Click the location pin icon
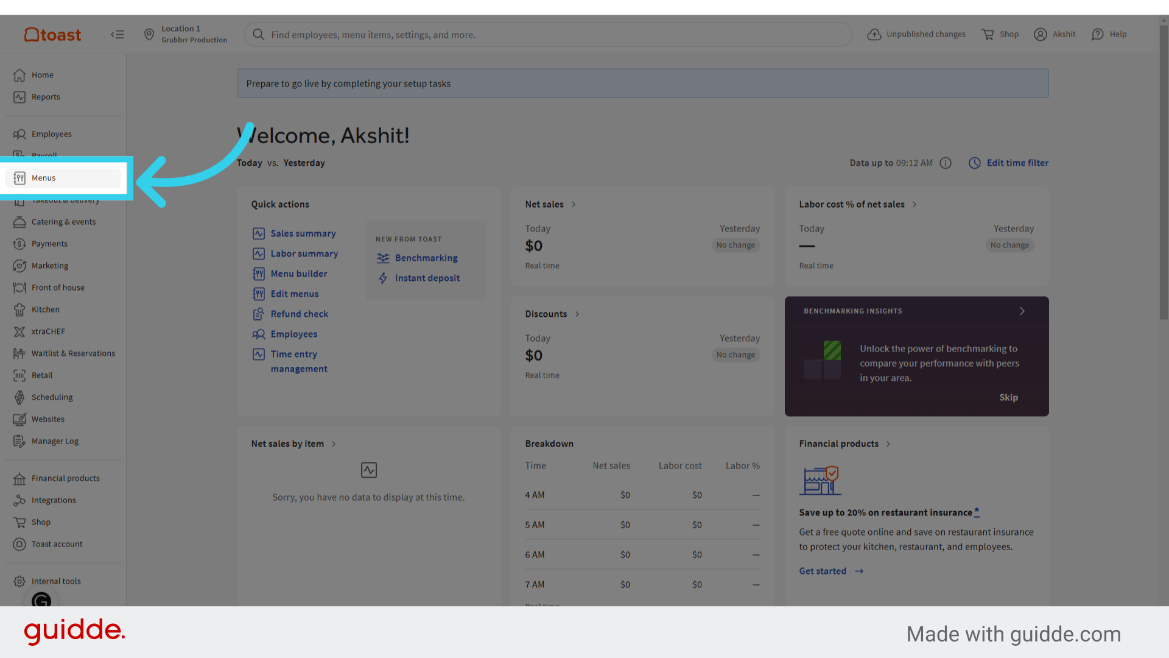This screenshot has height=658, width=1169. pos(149,35)
